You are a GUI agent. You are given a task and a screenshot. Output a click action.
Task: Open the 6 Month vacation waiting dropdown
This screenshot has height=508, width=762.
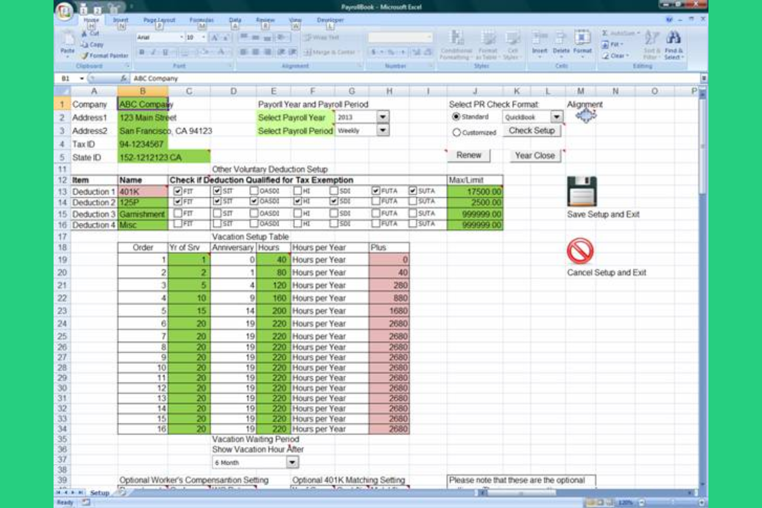(292, 462)
